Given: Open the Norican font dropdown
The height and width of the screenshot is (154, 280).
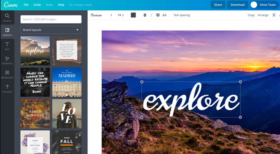Looking at the screenshot, I should tap(101, 15).
